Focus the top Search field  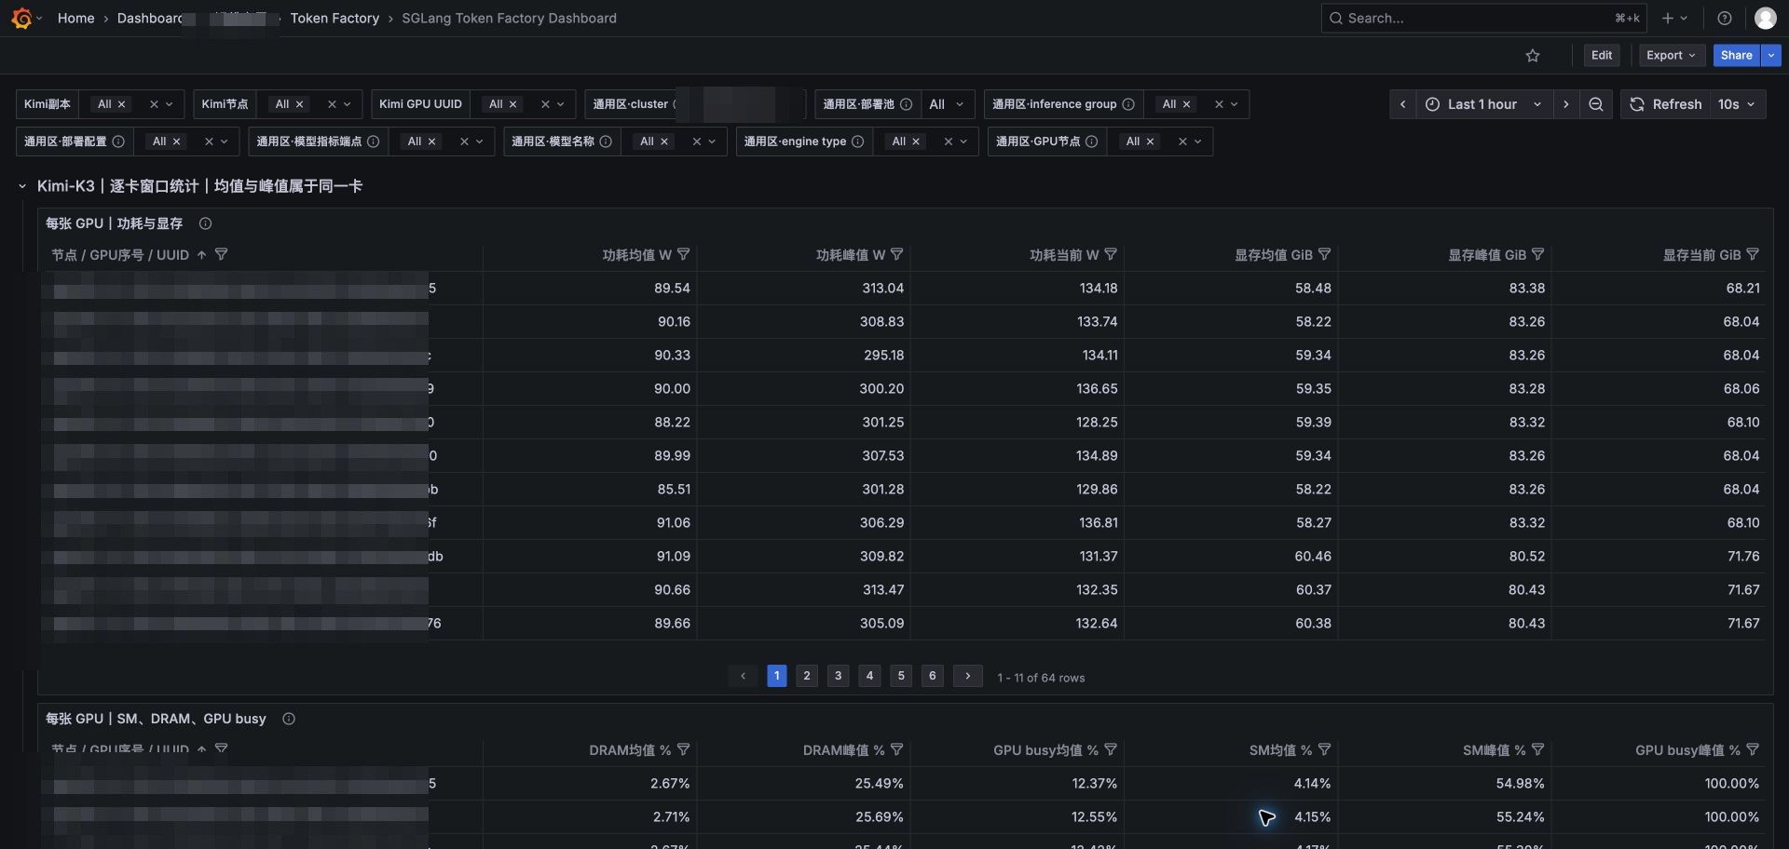tap(1483, 18)
